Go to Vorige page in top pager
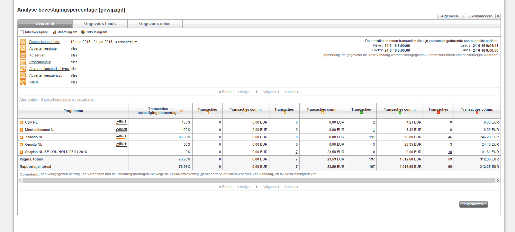This screenshot has width=515, height=232. click(243, 92)
